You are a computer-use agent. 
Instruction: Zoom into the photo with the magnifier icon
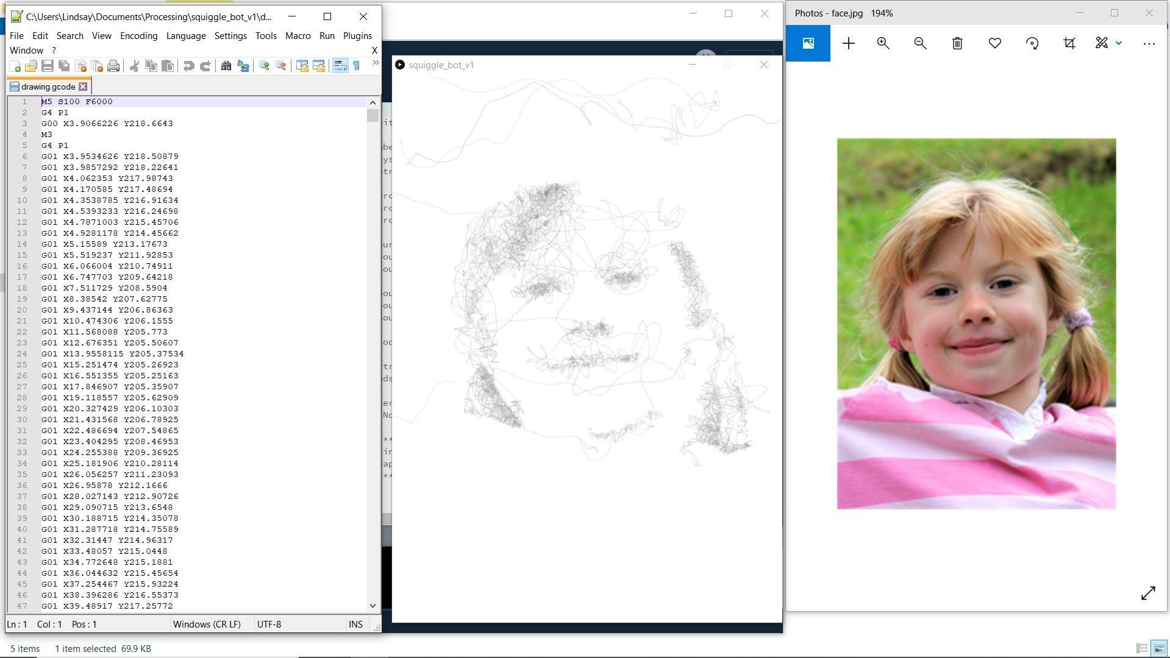882,43
